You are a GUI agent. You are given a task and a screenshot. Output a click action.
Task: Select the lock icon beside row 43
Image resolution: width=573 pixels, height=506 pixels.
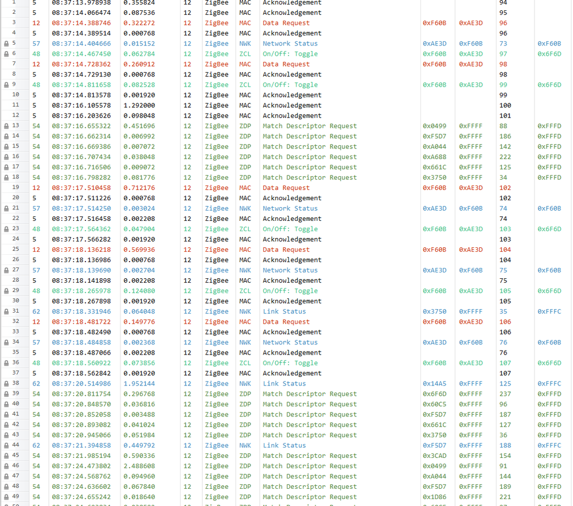(6, 435)
